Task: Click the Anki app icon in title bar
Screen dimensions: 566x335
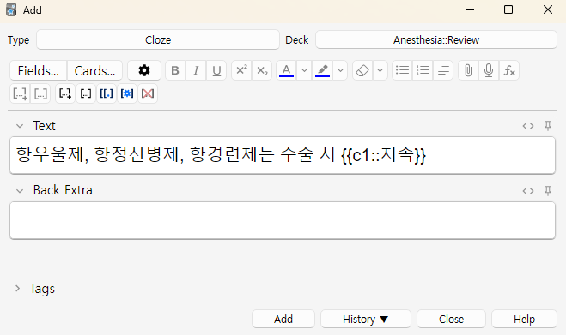Action: click(11, 9)
